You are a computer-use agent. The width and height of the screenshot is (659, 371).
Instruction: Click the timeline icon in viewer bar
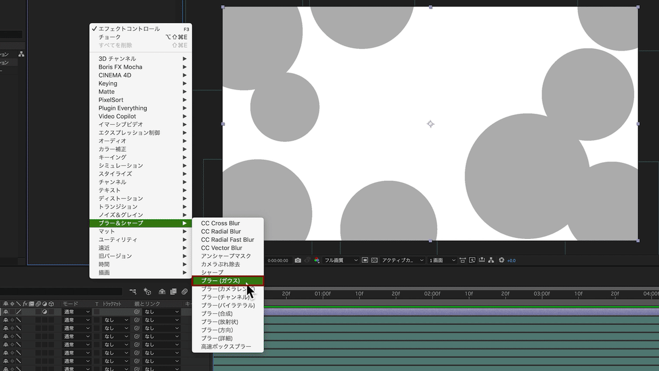pos(482,260)
